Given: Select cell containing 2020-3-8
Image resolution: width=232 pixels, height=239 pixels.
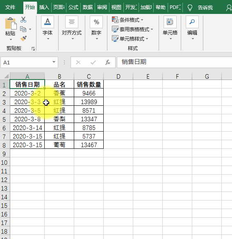Looking at the screenshot, I should pyautogui.click(x=27, y=119).
